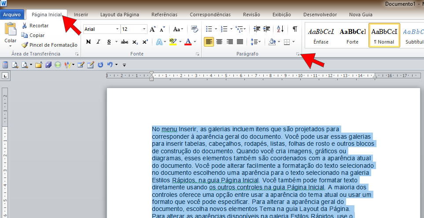Open the numbering list dropdown arrow
Viewport: 424px width, 218px height.
pos(231,29)
